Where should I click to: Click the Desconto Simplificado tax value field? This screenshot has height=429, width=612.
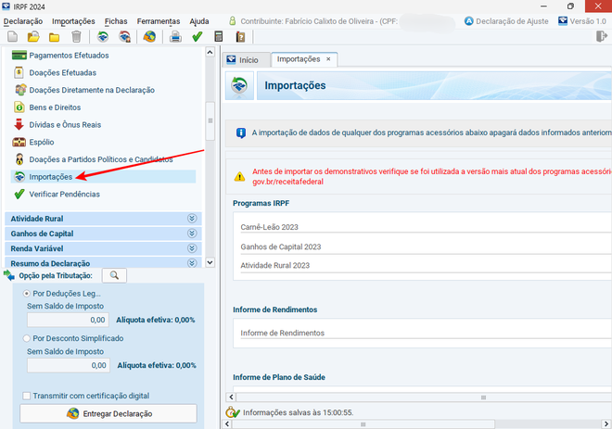click(x=69, y=365)
